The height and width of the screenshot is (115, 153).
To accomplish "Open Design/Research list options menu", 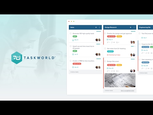I will point(134,27).
